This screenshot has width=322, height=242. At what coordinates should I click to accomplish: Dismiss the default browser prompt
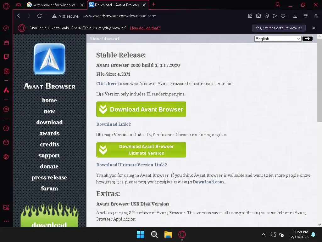(x=314, y=28)
